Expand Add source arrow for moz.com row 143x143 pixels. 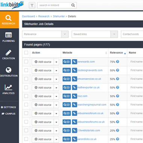pos(56,96)
